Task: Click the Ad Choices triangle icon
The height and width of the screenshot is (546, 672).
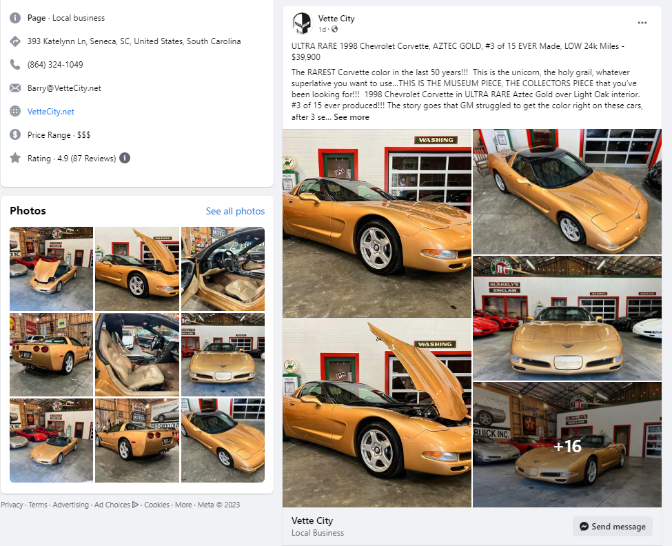Action: pyautogui.click(x=135, y=505)
